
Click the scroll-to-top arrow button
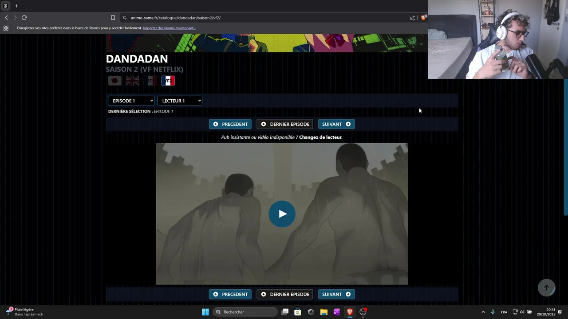[546, 288]
